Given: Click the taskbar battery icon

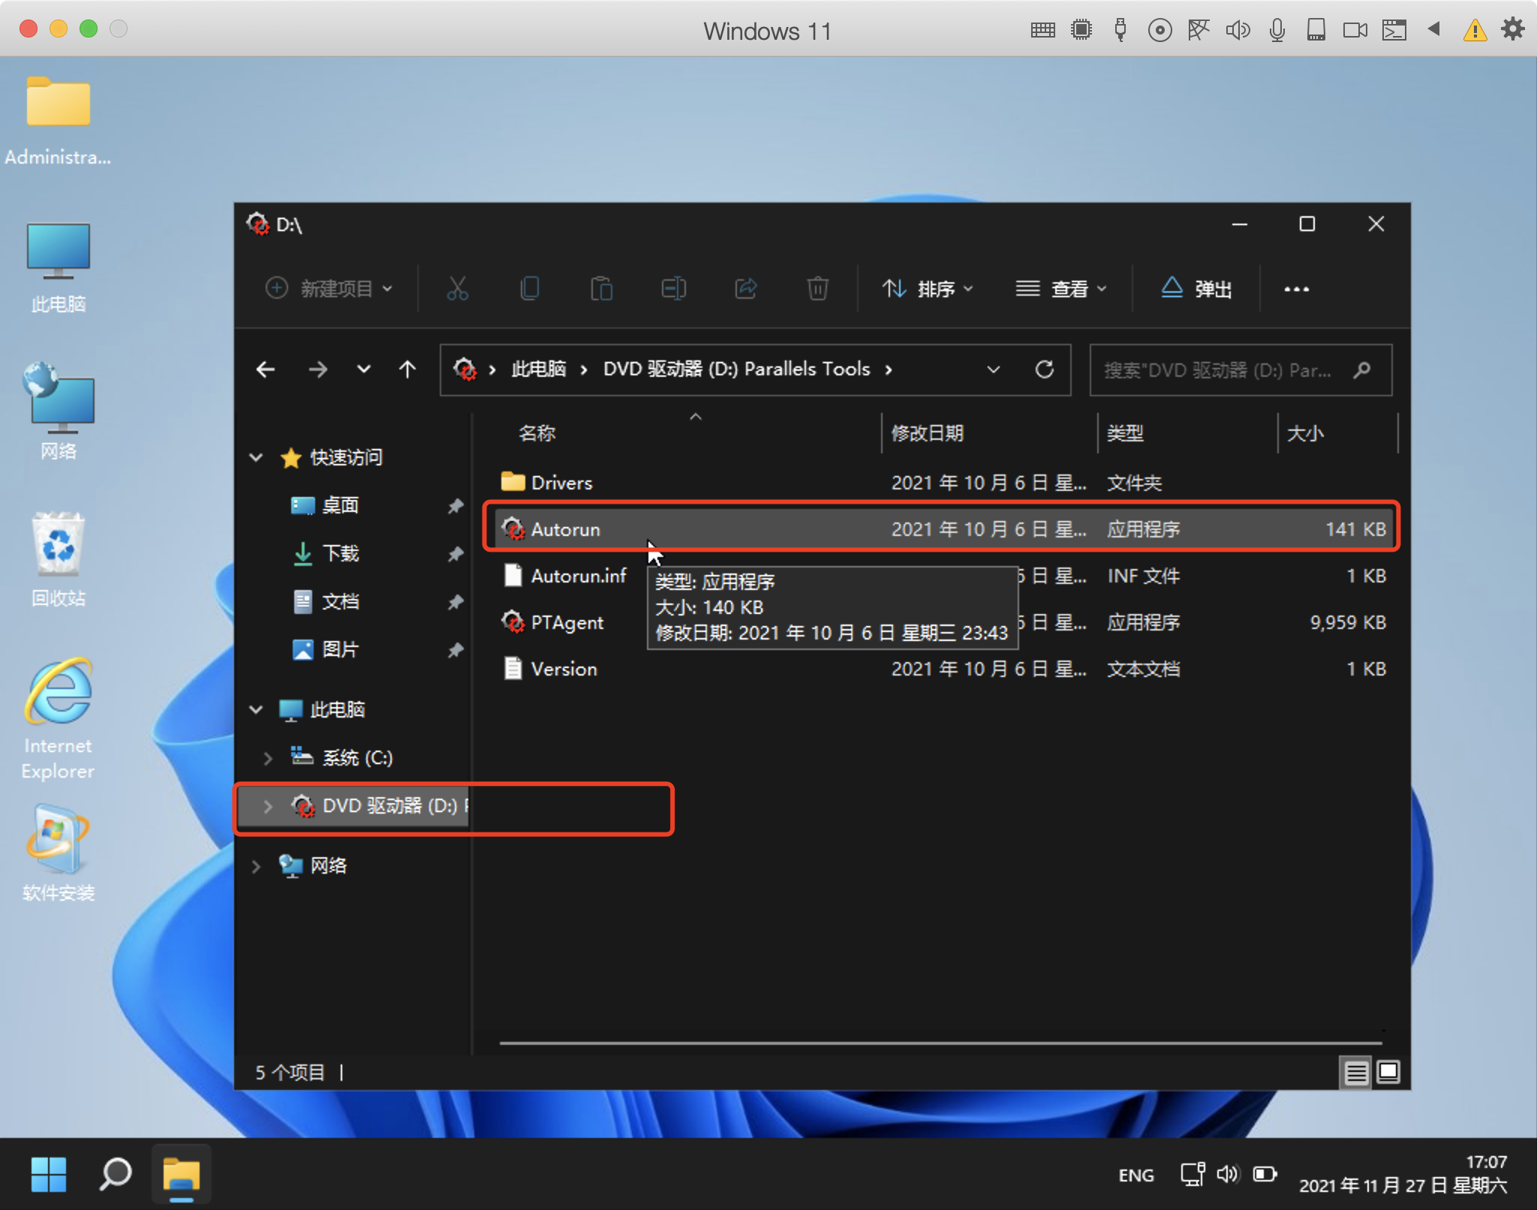Looking at the screenshot, I should [x=1265, y=1174].
